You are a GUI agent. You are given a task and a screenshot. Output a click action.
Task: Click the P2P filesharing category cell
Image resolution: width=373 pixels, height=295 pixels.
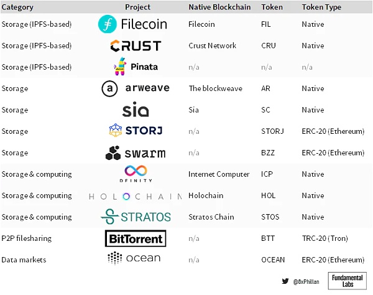(x=27, y=238)
